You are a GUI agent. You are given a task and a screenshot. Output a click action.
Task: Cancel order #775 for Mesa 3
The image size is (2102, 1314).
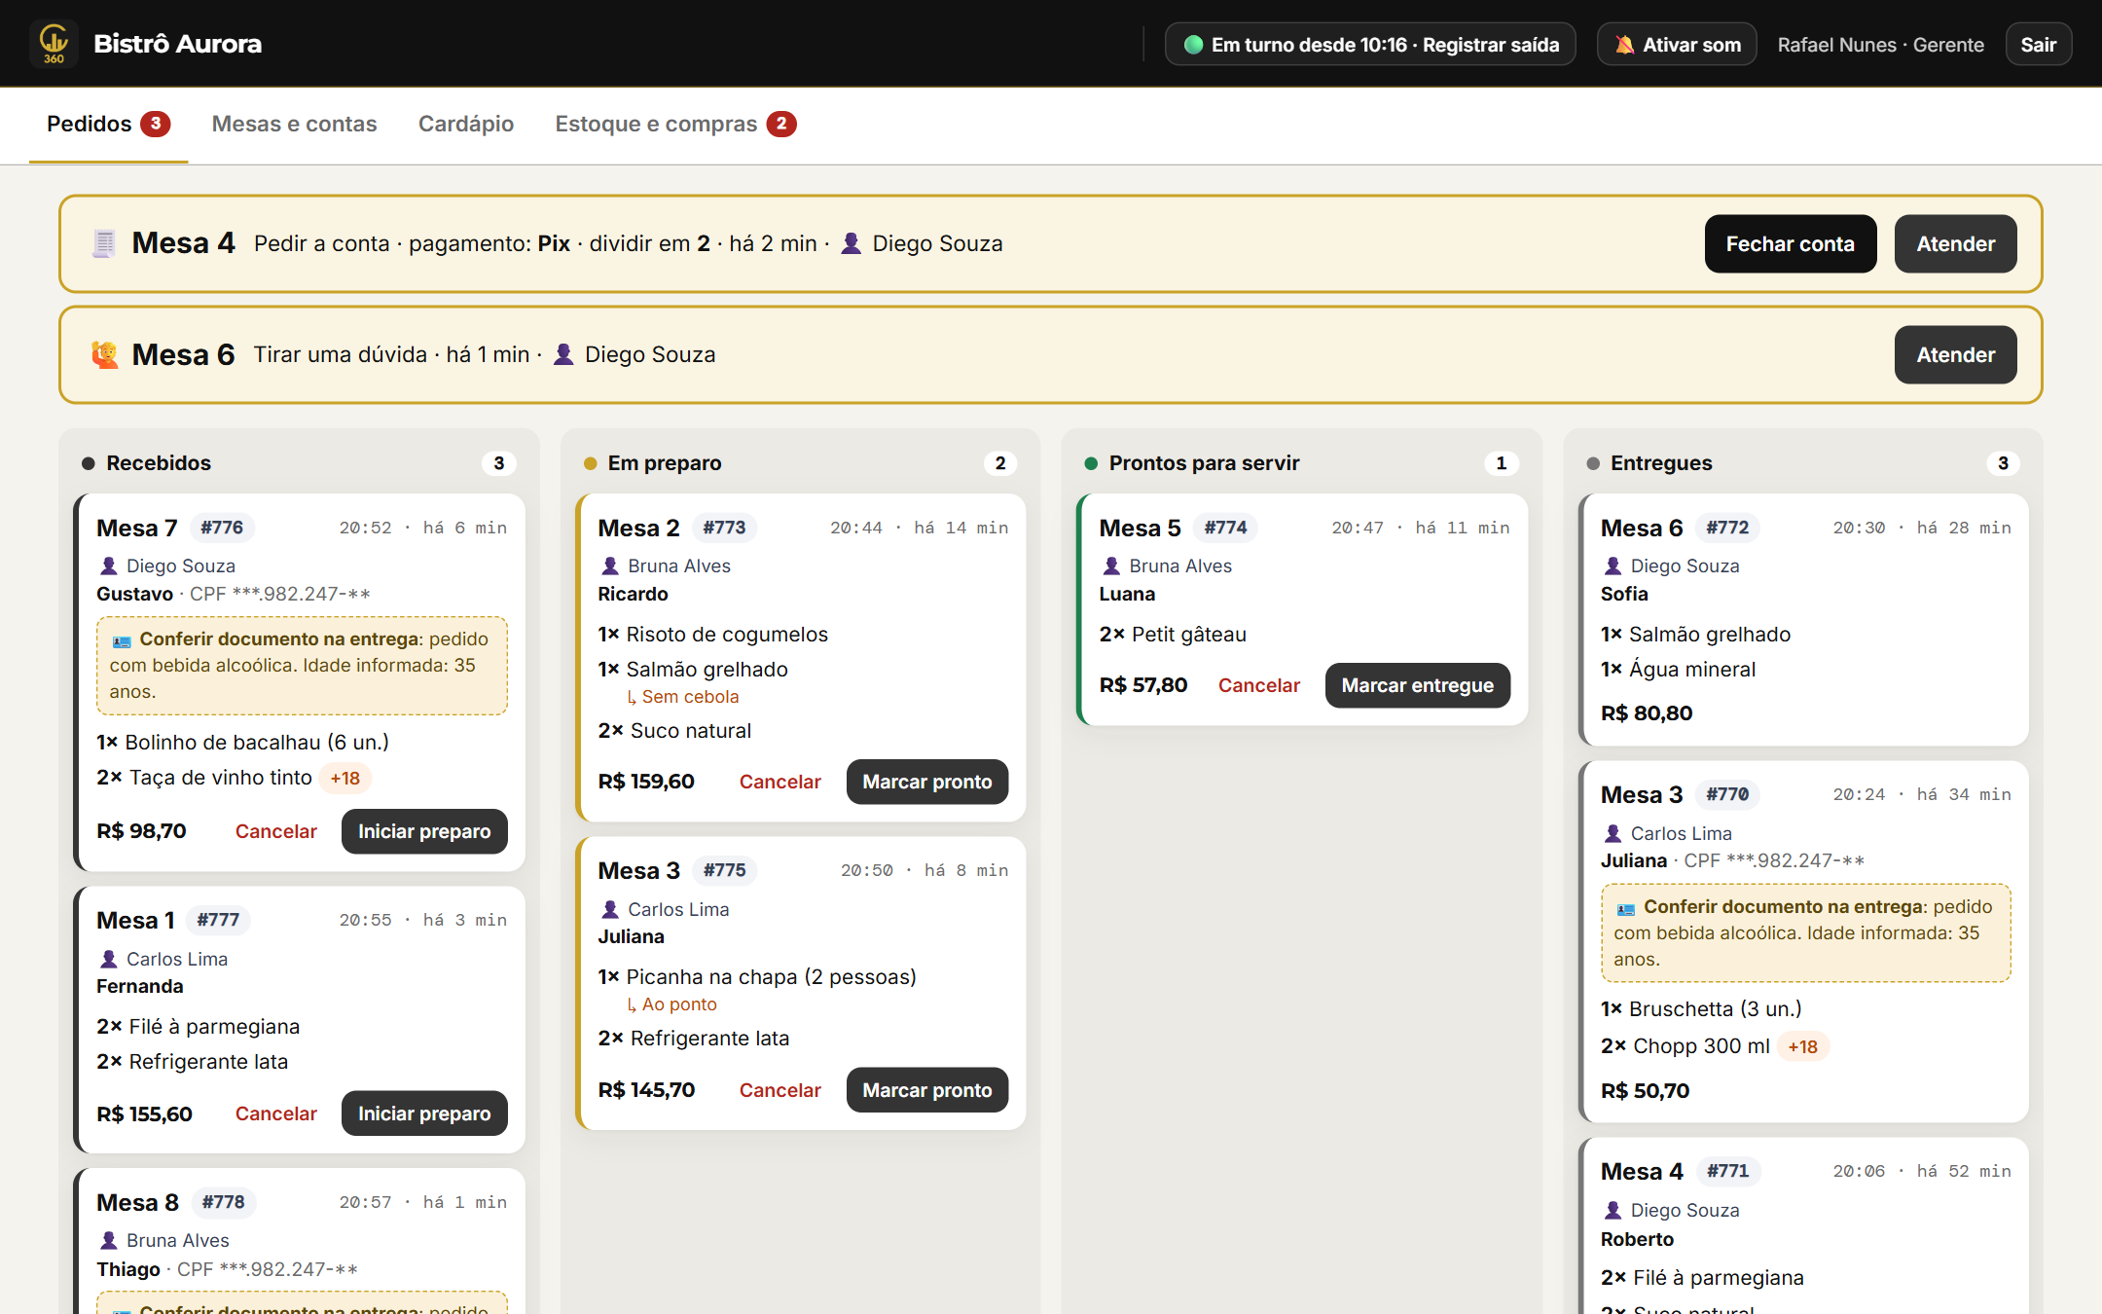(779, 1090)
